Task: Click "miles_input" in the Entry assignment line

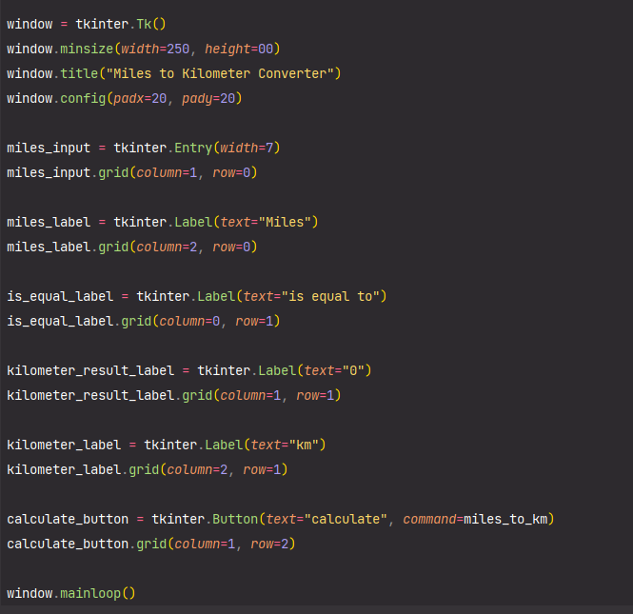Action: (x=49, y=148)
